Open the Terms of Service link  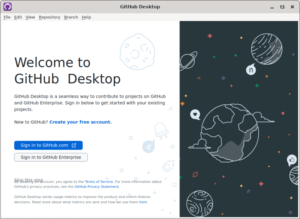[x=99, y=182]
